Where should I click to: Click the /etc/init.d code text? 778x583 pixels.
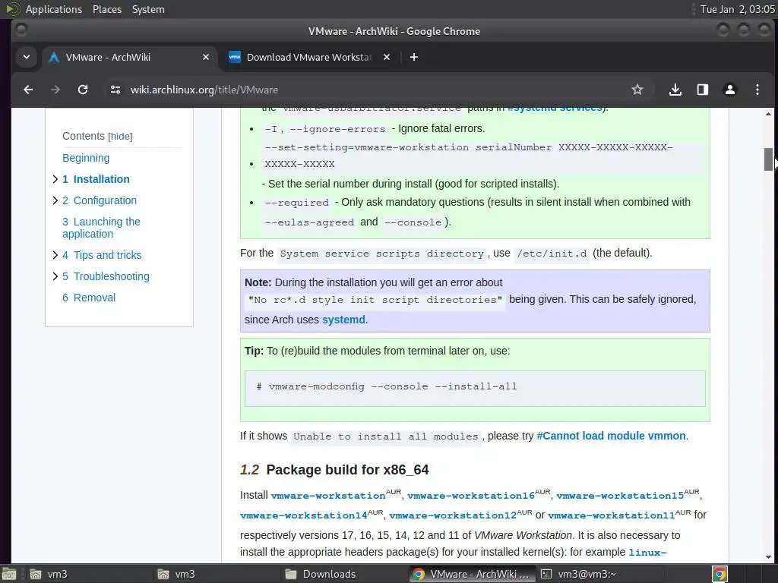tap(552, 254)
